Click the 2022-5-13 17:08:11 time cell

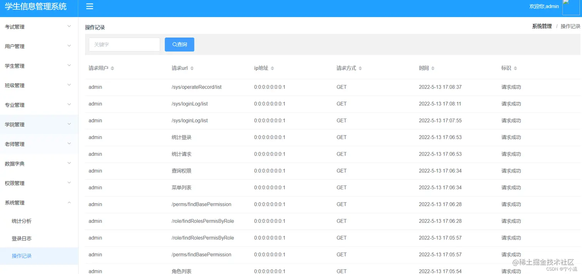(x=440, y=104)
